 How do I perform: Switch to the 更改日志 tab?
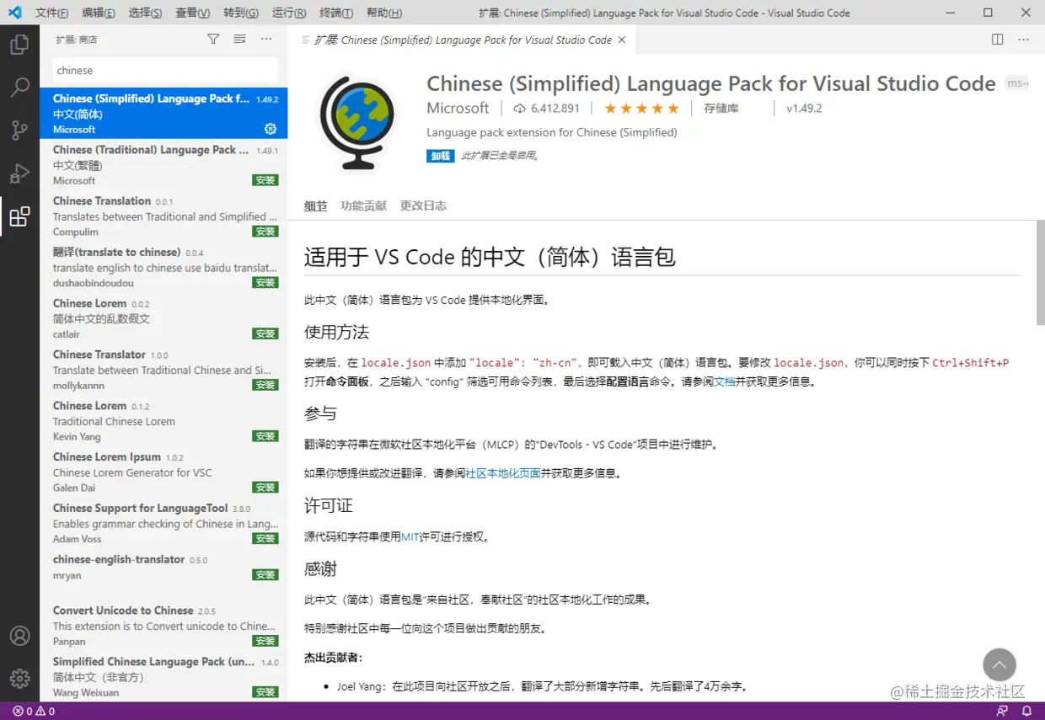pyautogui.click(x=423, y=206)
